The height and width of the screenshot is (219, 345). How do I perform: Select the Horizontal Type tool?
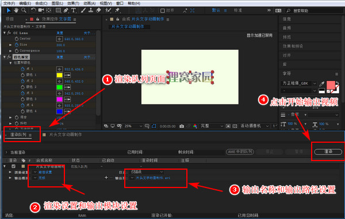74,10
